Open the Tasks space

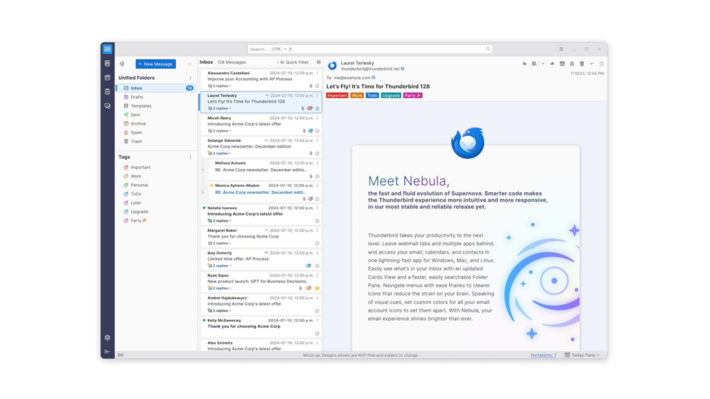tap(107, 91)
